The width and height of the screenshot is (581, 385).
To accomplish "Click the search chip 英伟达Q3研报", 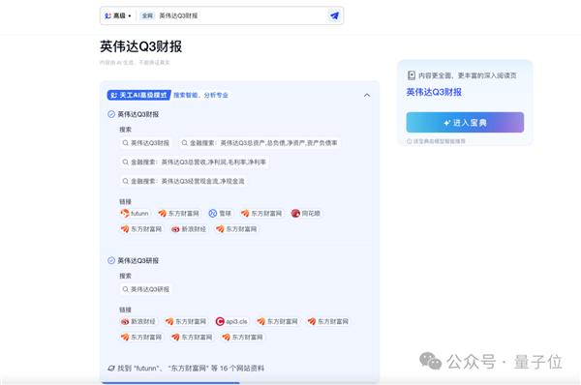I will (145, 289).
